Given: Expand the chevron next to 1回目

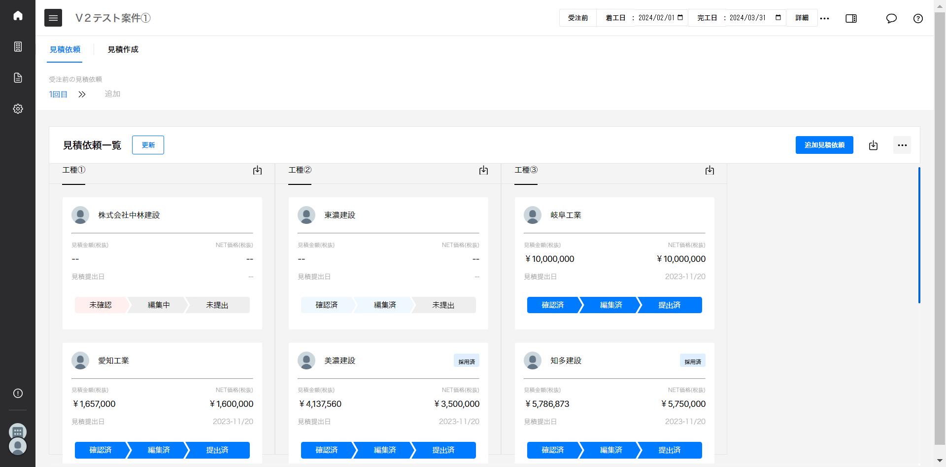Looking at the screenshot, I should (82, 94).
